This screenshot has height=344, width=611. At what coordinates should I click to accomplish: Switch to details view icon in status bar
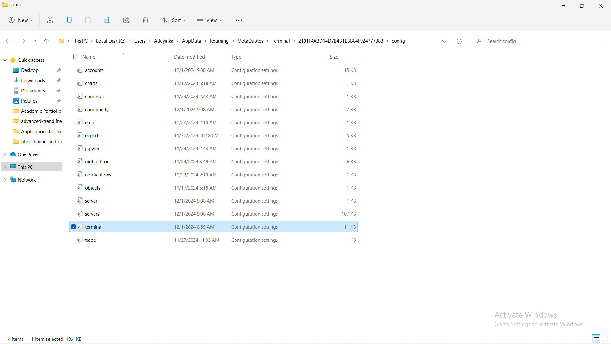(596, 339)
